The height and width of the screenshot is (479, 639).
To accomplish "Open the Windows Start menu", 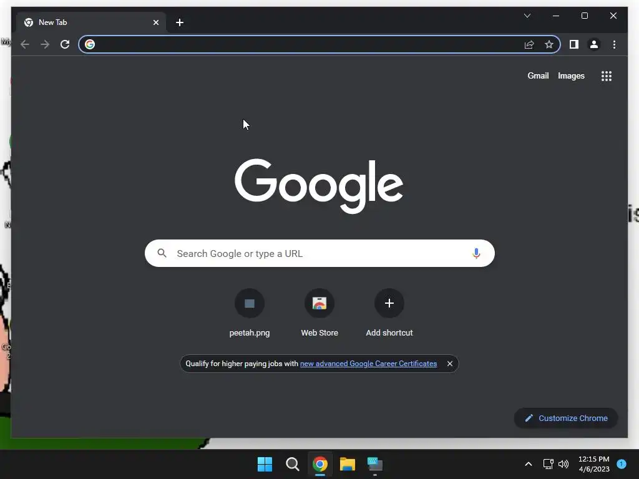I will (265, 464).
